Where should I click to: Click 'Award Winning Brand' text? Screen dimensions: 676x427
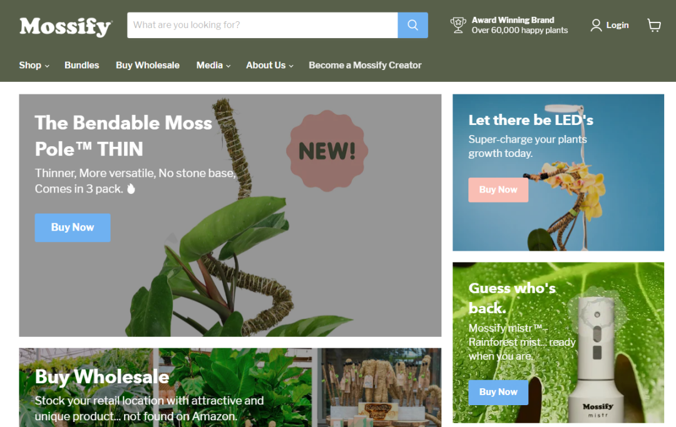point(513,20)
